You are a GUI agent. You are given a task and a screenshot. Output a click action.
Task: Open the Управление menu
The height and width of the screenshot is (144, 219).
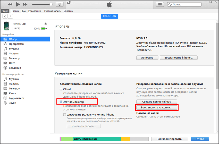(35, 11)
